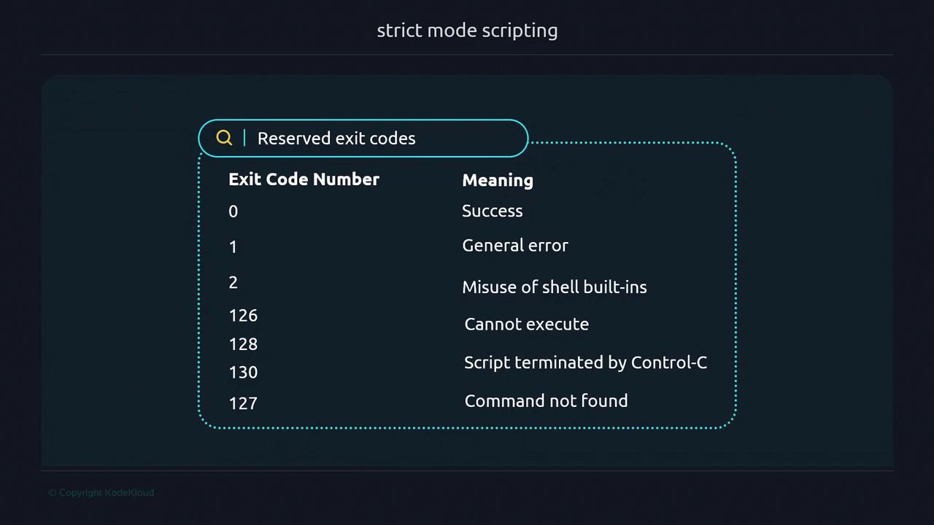The width and height of the screenshot is (934, 525).
Task: Select 'Misuse of shell built-ins' entry
Action: click(555, 287)
